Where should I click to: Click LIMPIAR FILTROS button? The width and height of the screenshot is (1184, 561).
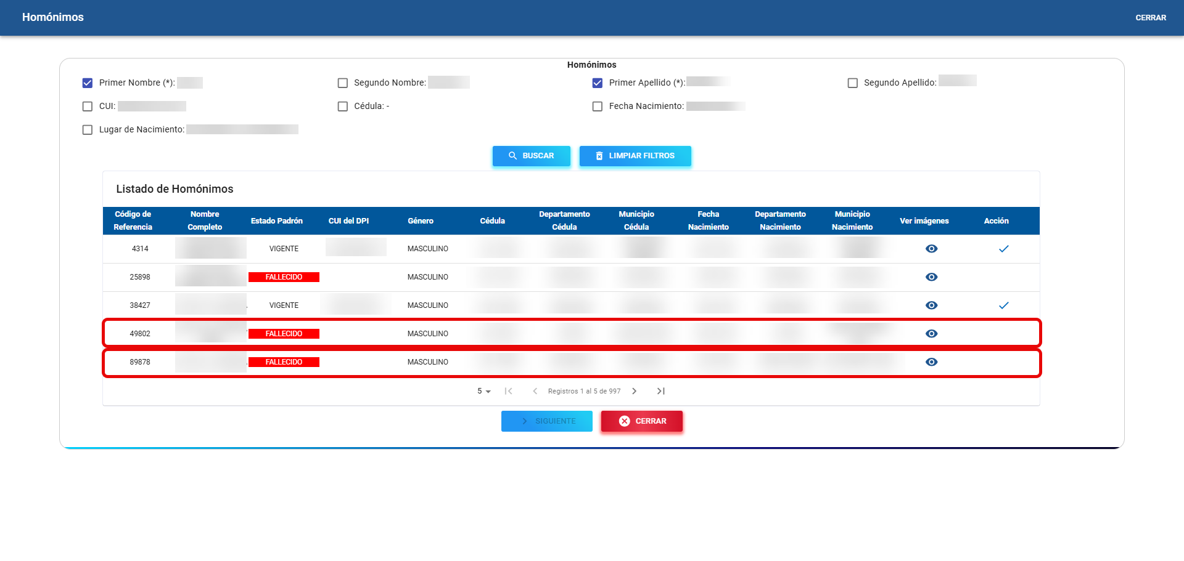pyautogui.click(x=635, y=156)
